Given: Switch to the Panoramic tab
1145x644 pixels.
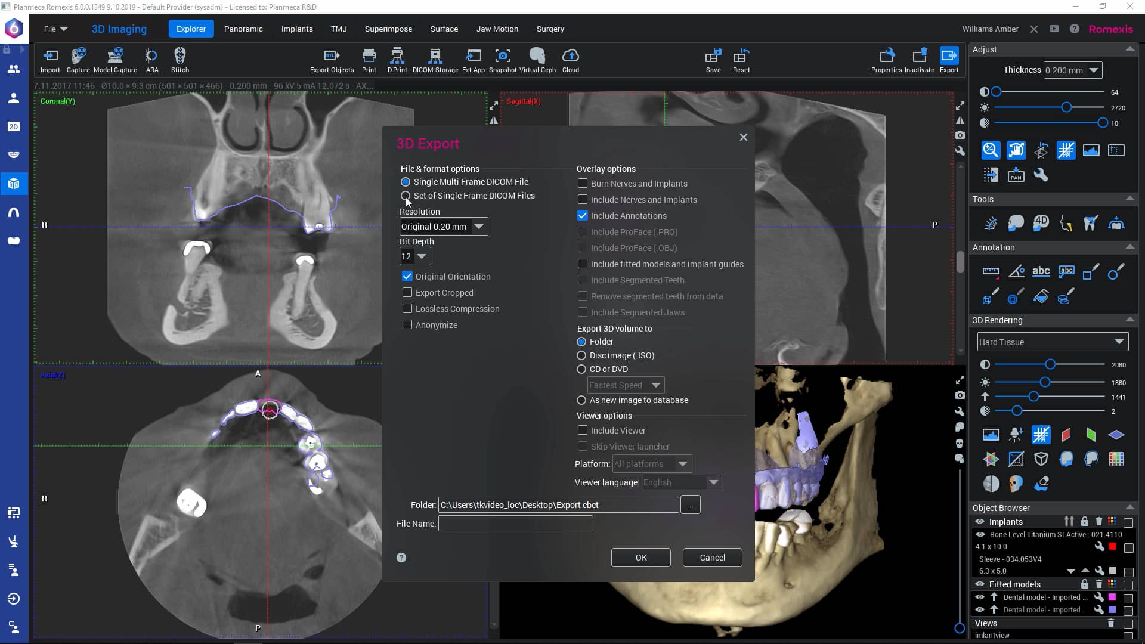Looking at the screenshot, I should click(243, 29).
